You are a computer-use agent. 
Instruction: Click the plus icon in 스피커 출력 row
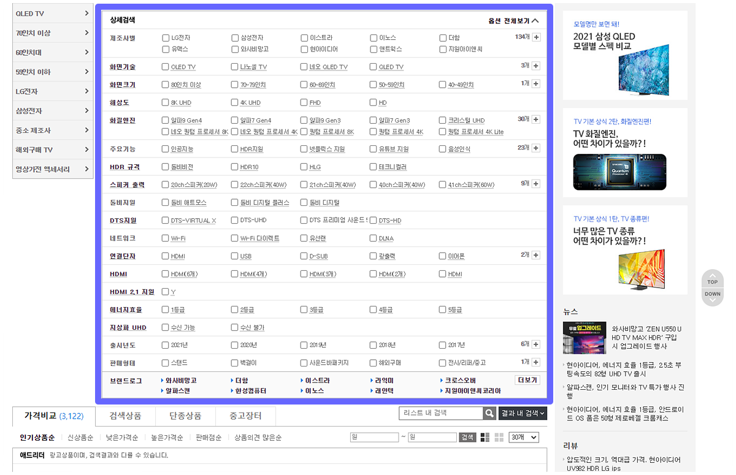point(536,184)
